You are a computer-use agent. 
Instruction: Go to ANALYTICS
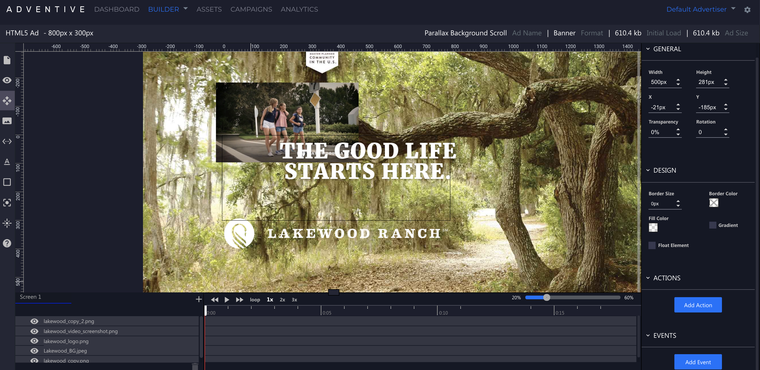coord(299,9)
